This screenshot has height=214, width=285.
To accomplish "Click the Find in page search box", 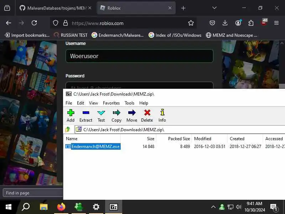I will point(33,193).
